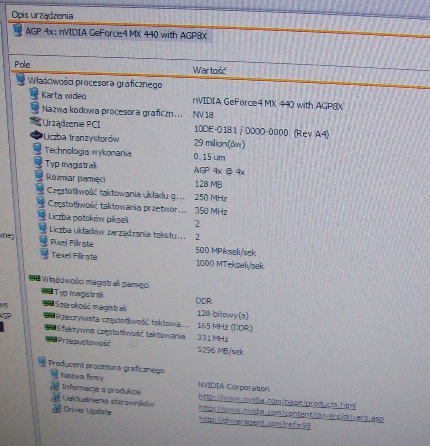Click the device icon in Opis urządzenia row
Viewport: 430px width, 446px height.
tap(18, 30)
